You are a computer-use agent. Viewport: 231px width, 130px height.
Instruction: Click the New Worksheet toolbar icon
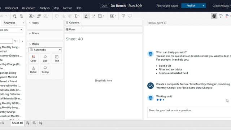[x=31, y=16]
